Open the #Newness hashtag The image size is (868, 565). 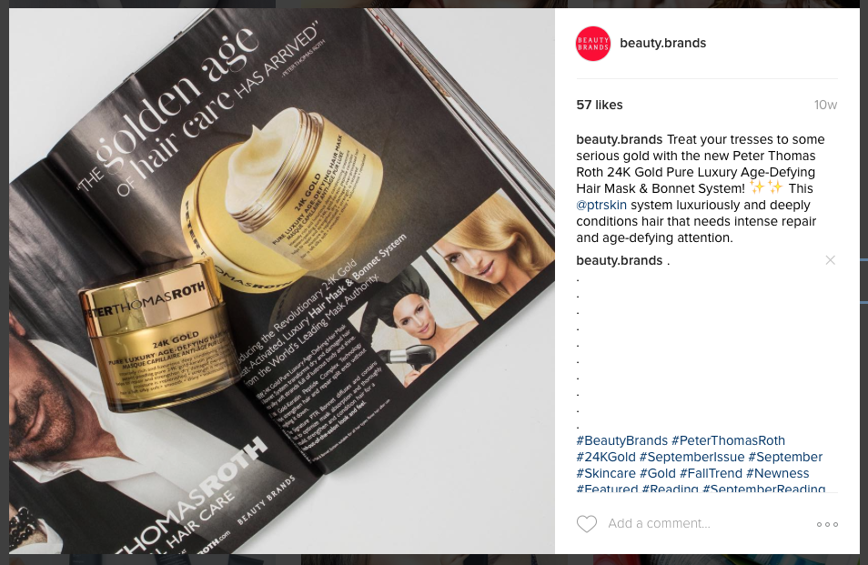777,474
